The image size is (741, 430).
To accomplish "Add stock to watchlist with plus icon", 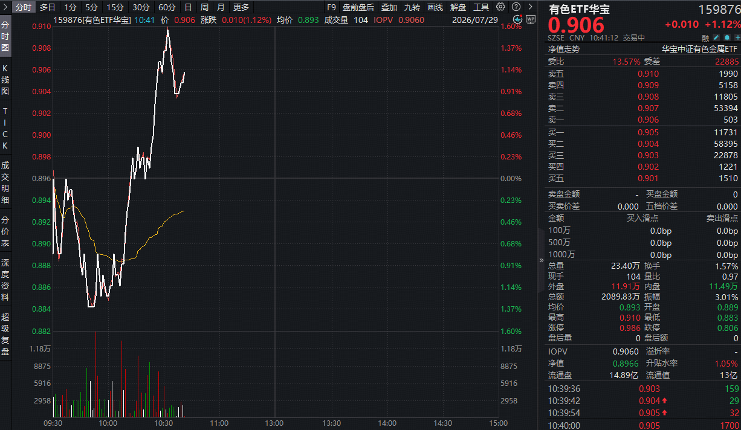I will tap(737, 37).
